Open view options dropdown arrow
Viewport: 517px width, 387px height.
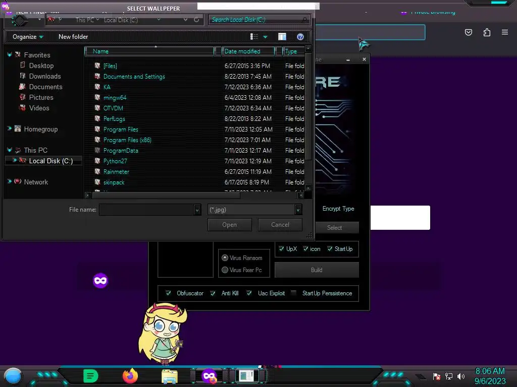(265, 37)
